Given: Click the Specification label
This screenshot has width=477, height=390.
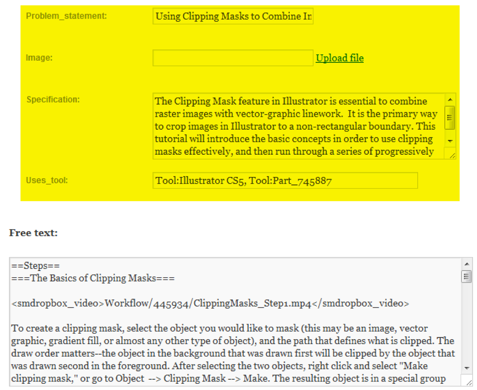Looking at the screenshot, I should 53,99.
